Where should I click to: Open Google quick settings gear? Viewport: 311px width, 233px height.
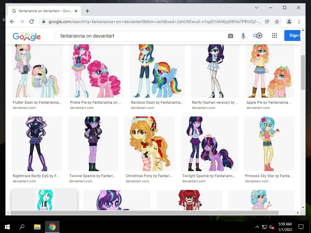coord(259,36)
